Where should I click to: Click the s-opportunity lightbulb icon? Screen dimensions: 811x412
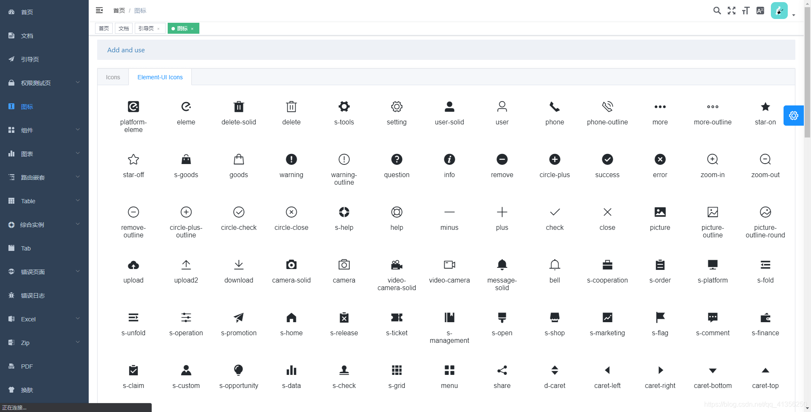(239, 370)
